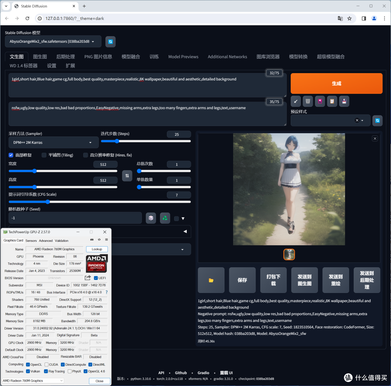This screenshot has width=391, height=386.
Task: Apply preset style with clipboard icon
Action: (332, 101)
